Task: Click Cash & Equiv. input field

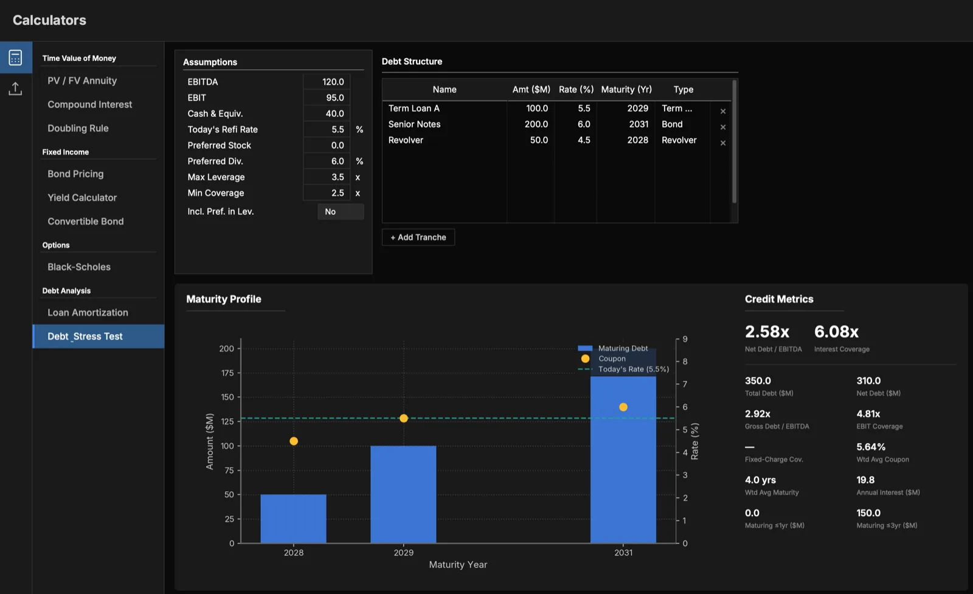Action: (327, 113)
